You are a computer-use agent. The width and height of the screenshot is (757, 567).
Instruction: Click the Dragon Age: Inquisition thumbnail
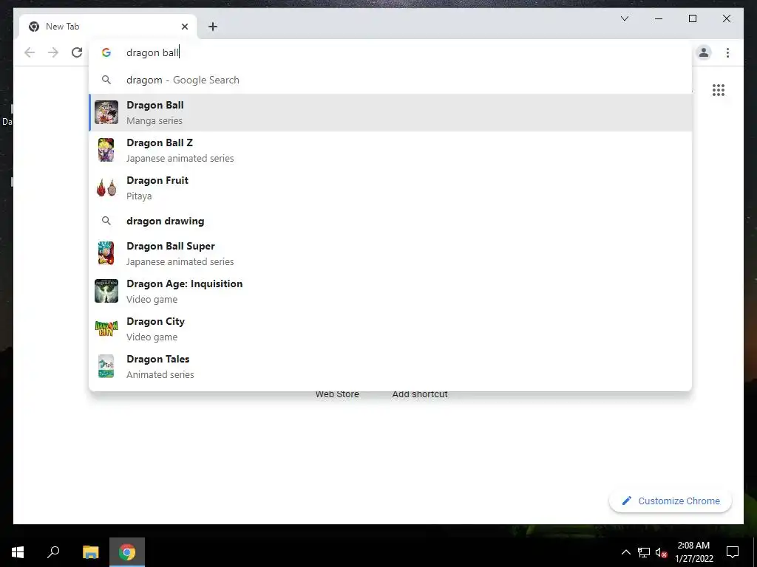pyautogui.click(x=106, y=291)
